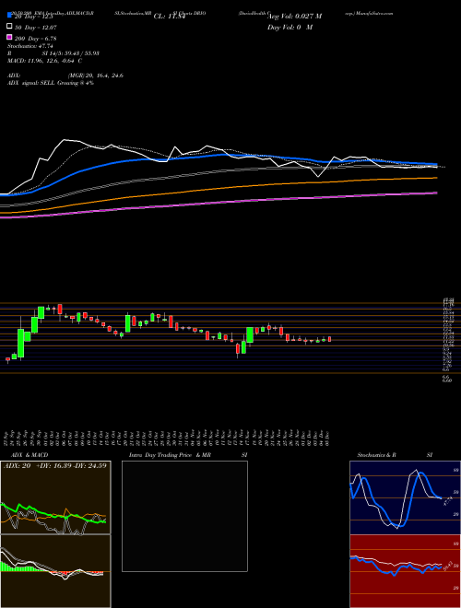
Task: Open the empty Intra Day Trading Price panel
Action: tap(184, 516)
